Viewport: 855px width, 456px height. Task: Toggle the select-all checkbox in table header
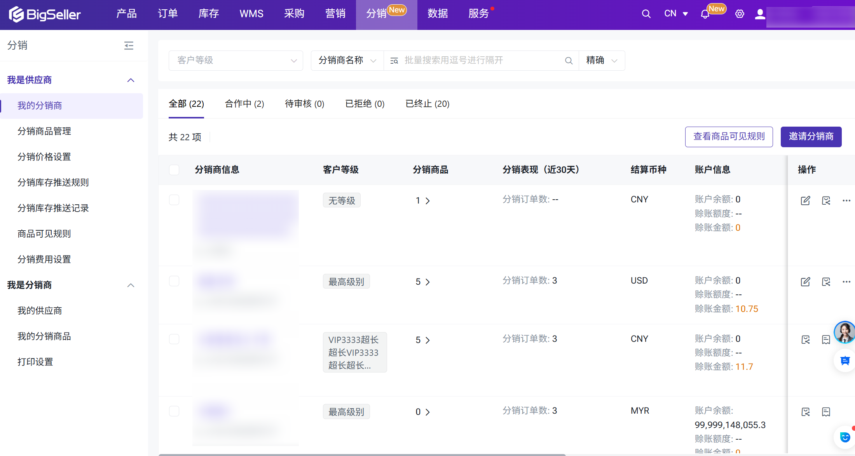174,170
